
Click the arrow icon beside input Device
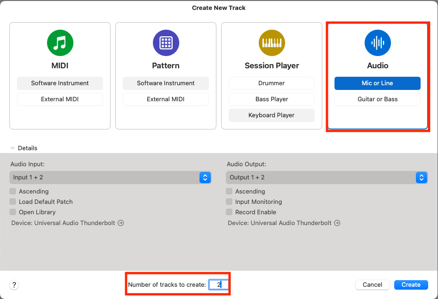point(121,223)
